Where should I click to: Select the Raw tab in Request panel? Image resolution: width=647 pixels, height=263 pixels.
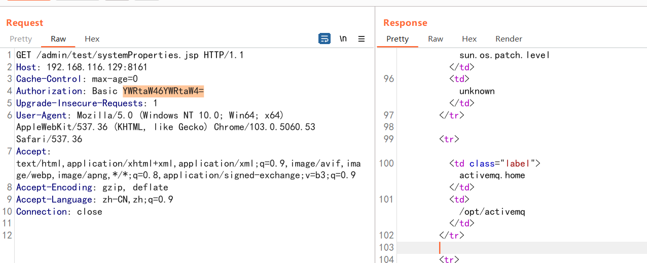click(58, 39)
